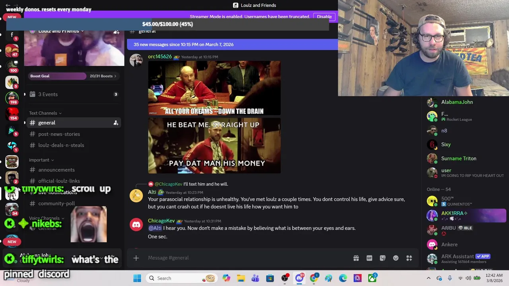The width and height of the screenshot is (509, 286).
Task: Open Xbox app from taskbar
Action: (372, 278)
